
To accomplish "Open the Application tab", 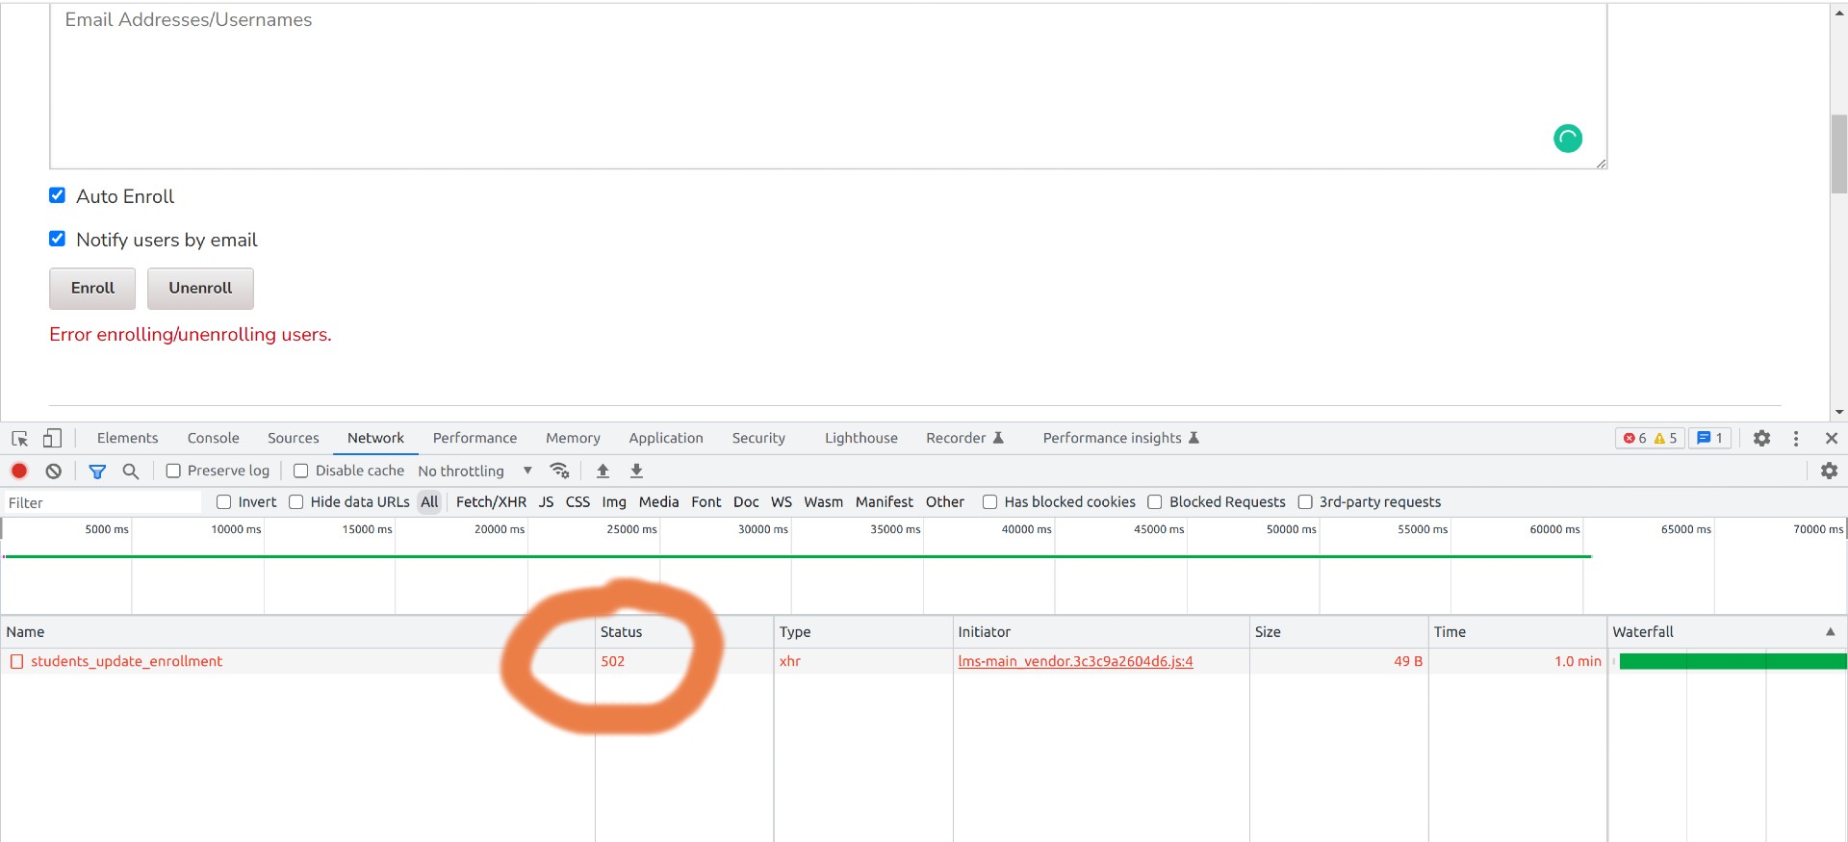I will (666, 438).
